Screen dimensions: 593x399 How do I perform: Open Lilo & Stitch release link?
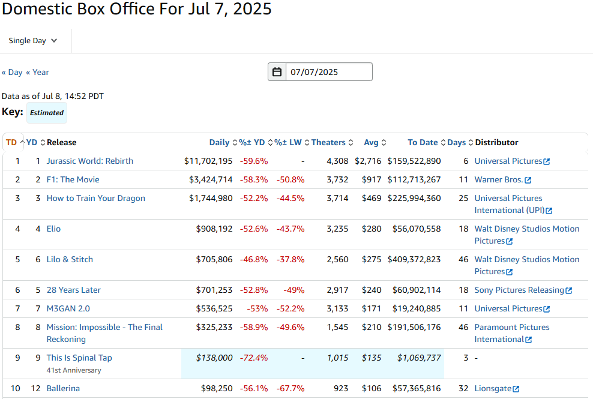click(x=70, y=259)
